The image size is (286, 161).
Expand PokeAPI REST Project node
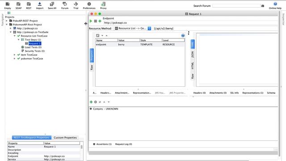7,21
